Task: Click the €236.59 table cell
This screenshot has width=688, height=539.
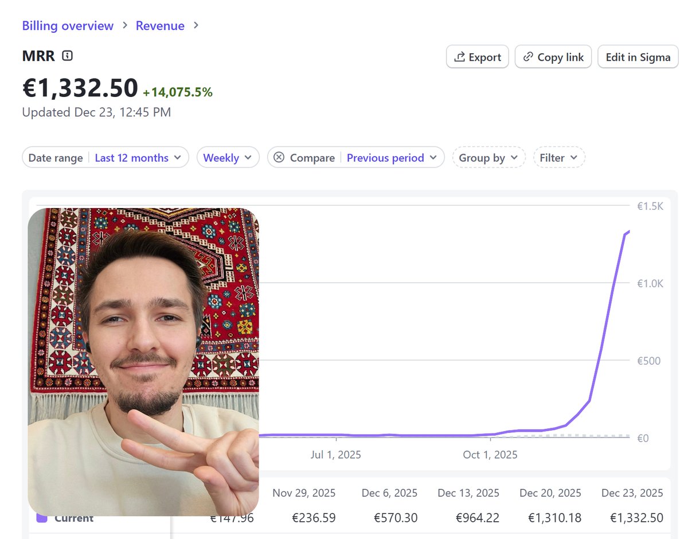Action: pyautogui.click(x=314, y=518)
